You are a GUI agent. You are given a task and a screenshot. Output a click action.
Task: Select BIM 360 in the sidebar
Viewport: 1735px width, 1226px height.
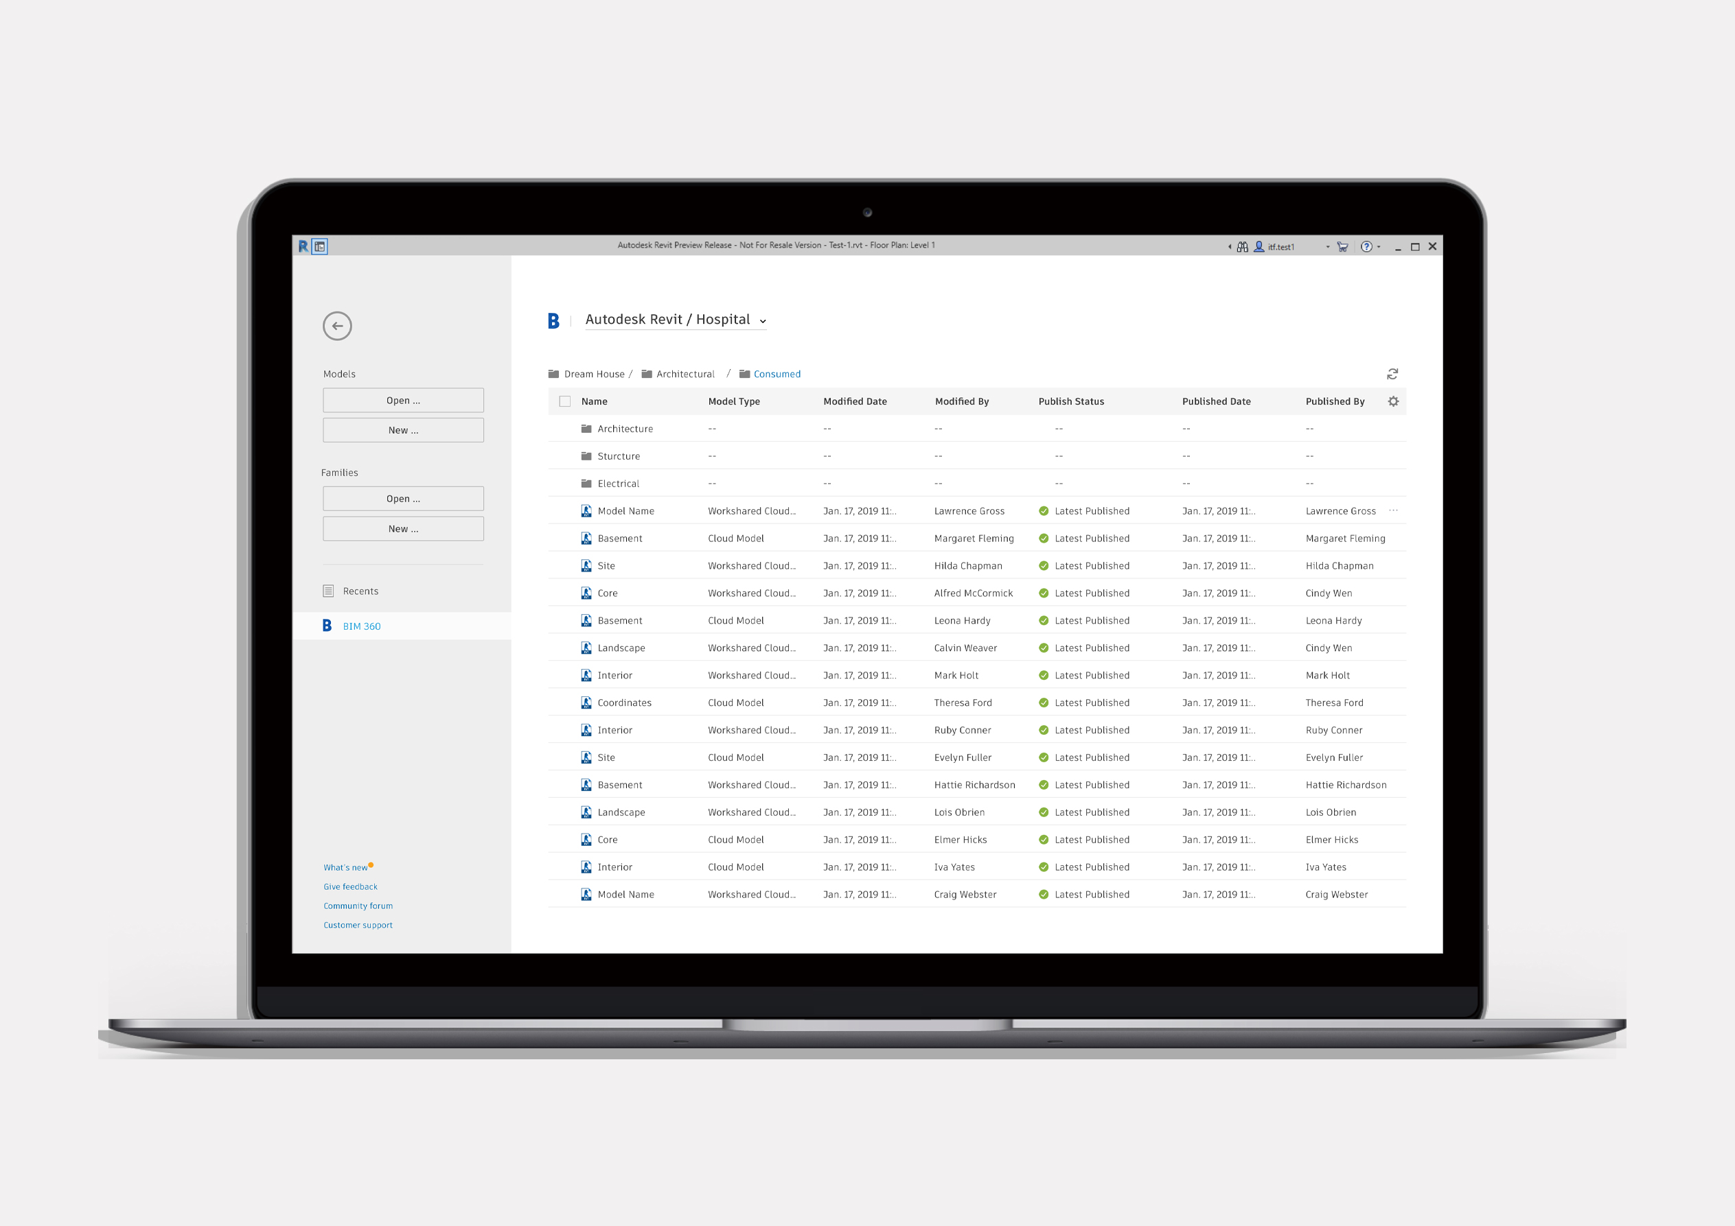(402, 626)
